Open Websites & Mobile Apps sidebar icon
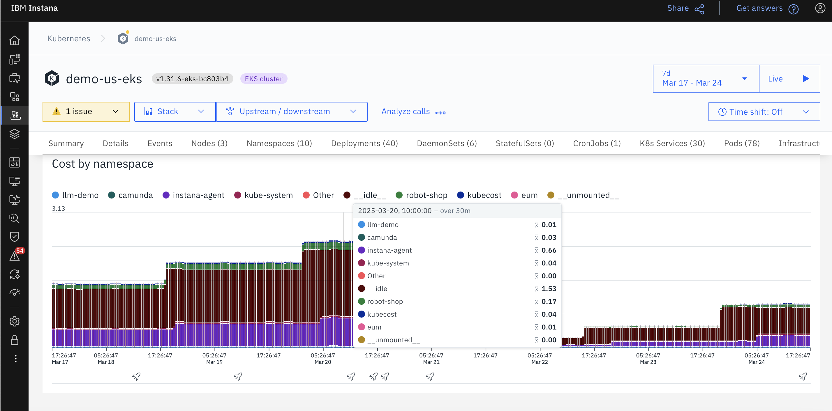 pyautogui.click(x=15, y=78)
